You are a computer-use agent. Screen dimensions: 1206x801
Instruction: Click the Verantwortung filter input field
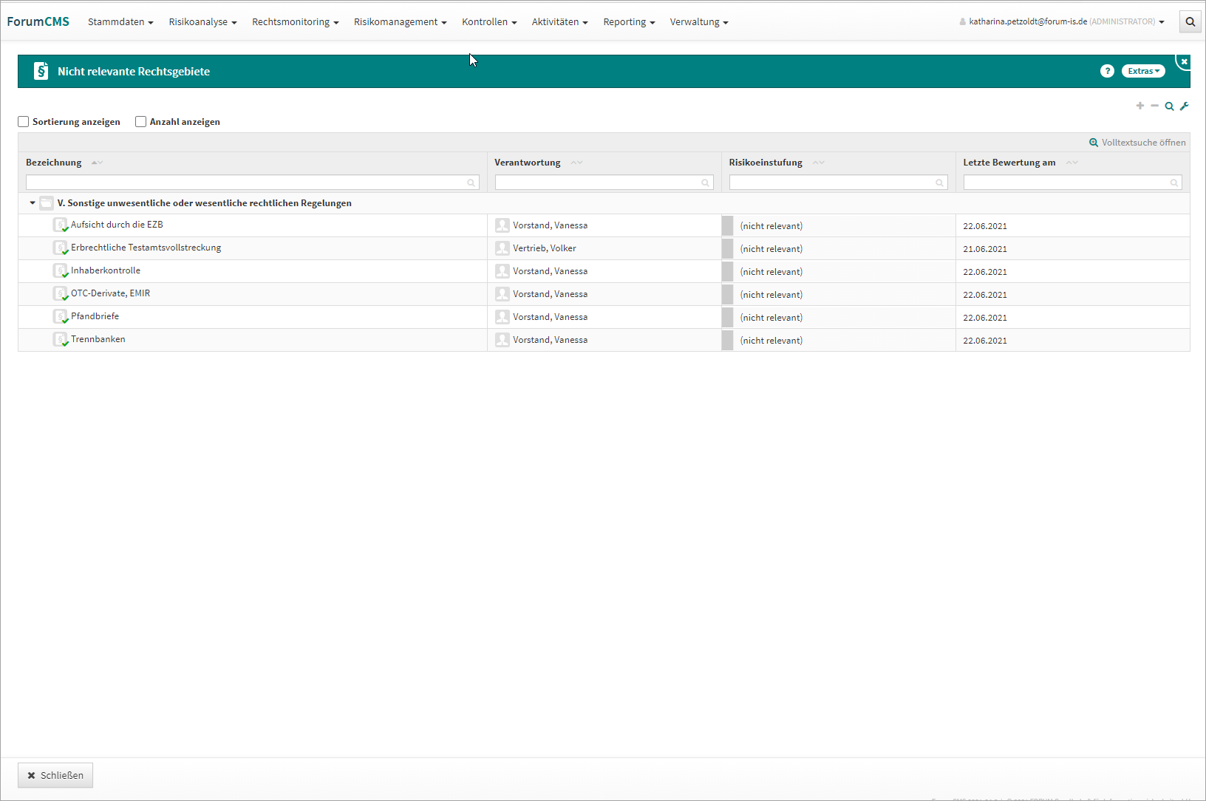click(599, 183)
